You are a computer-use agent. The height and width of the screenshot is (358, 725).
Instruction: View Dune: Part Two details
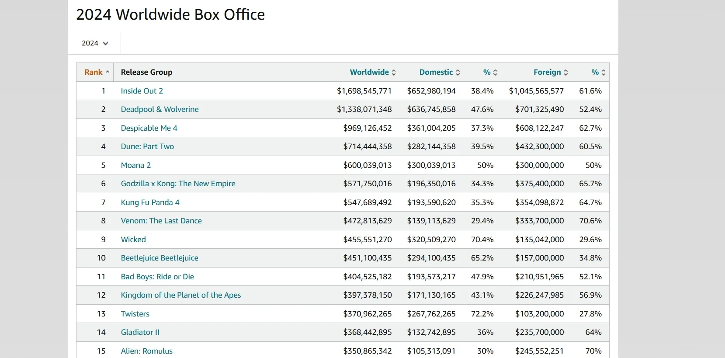[x=147, y=146]
